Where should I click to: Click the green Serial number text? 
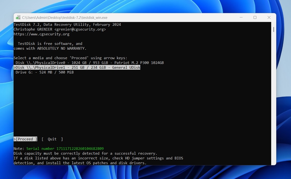point(65,149)
